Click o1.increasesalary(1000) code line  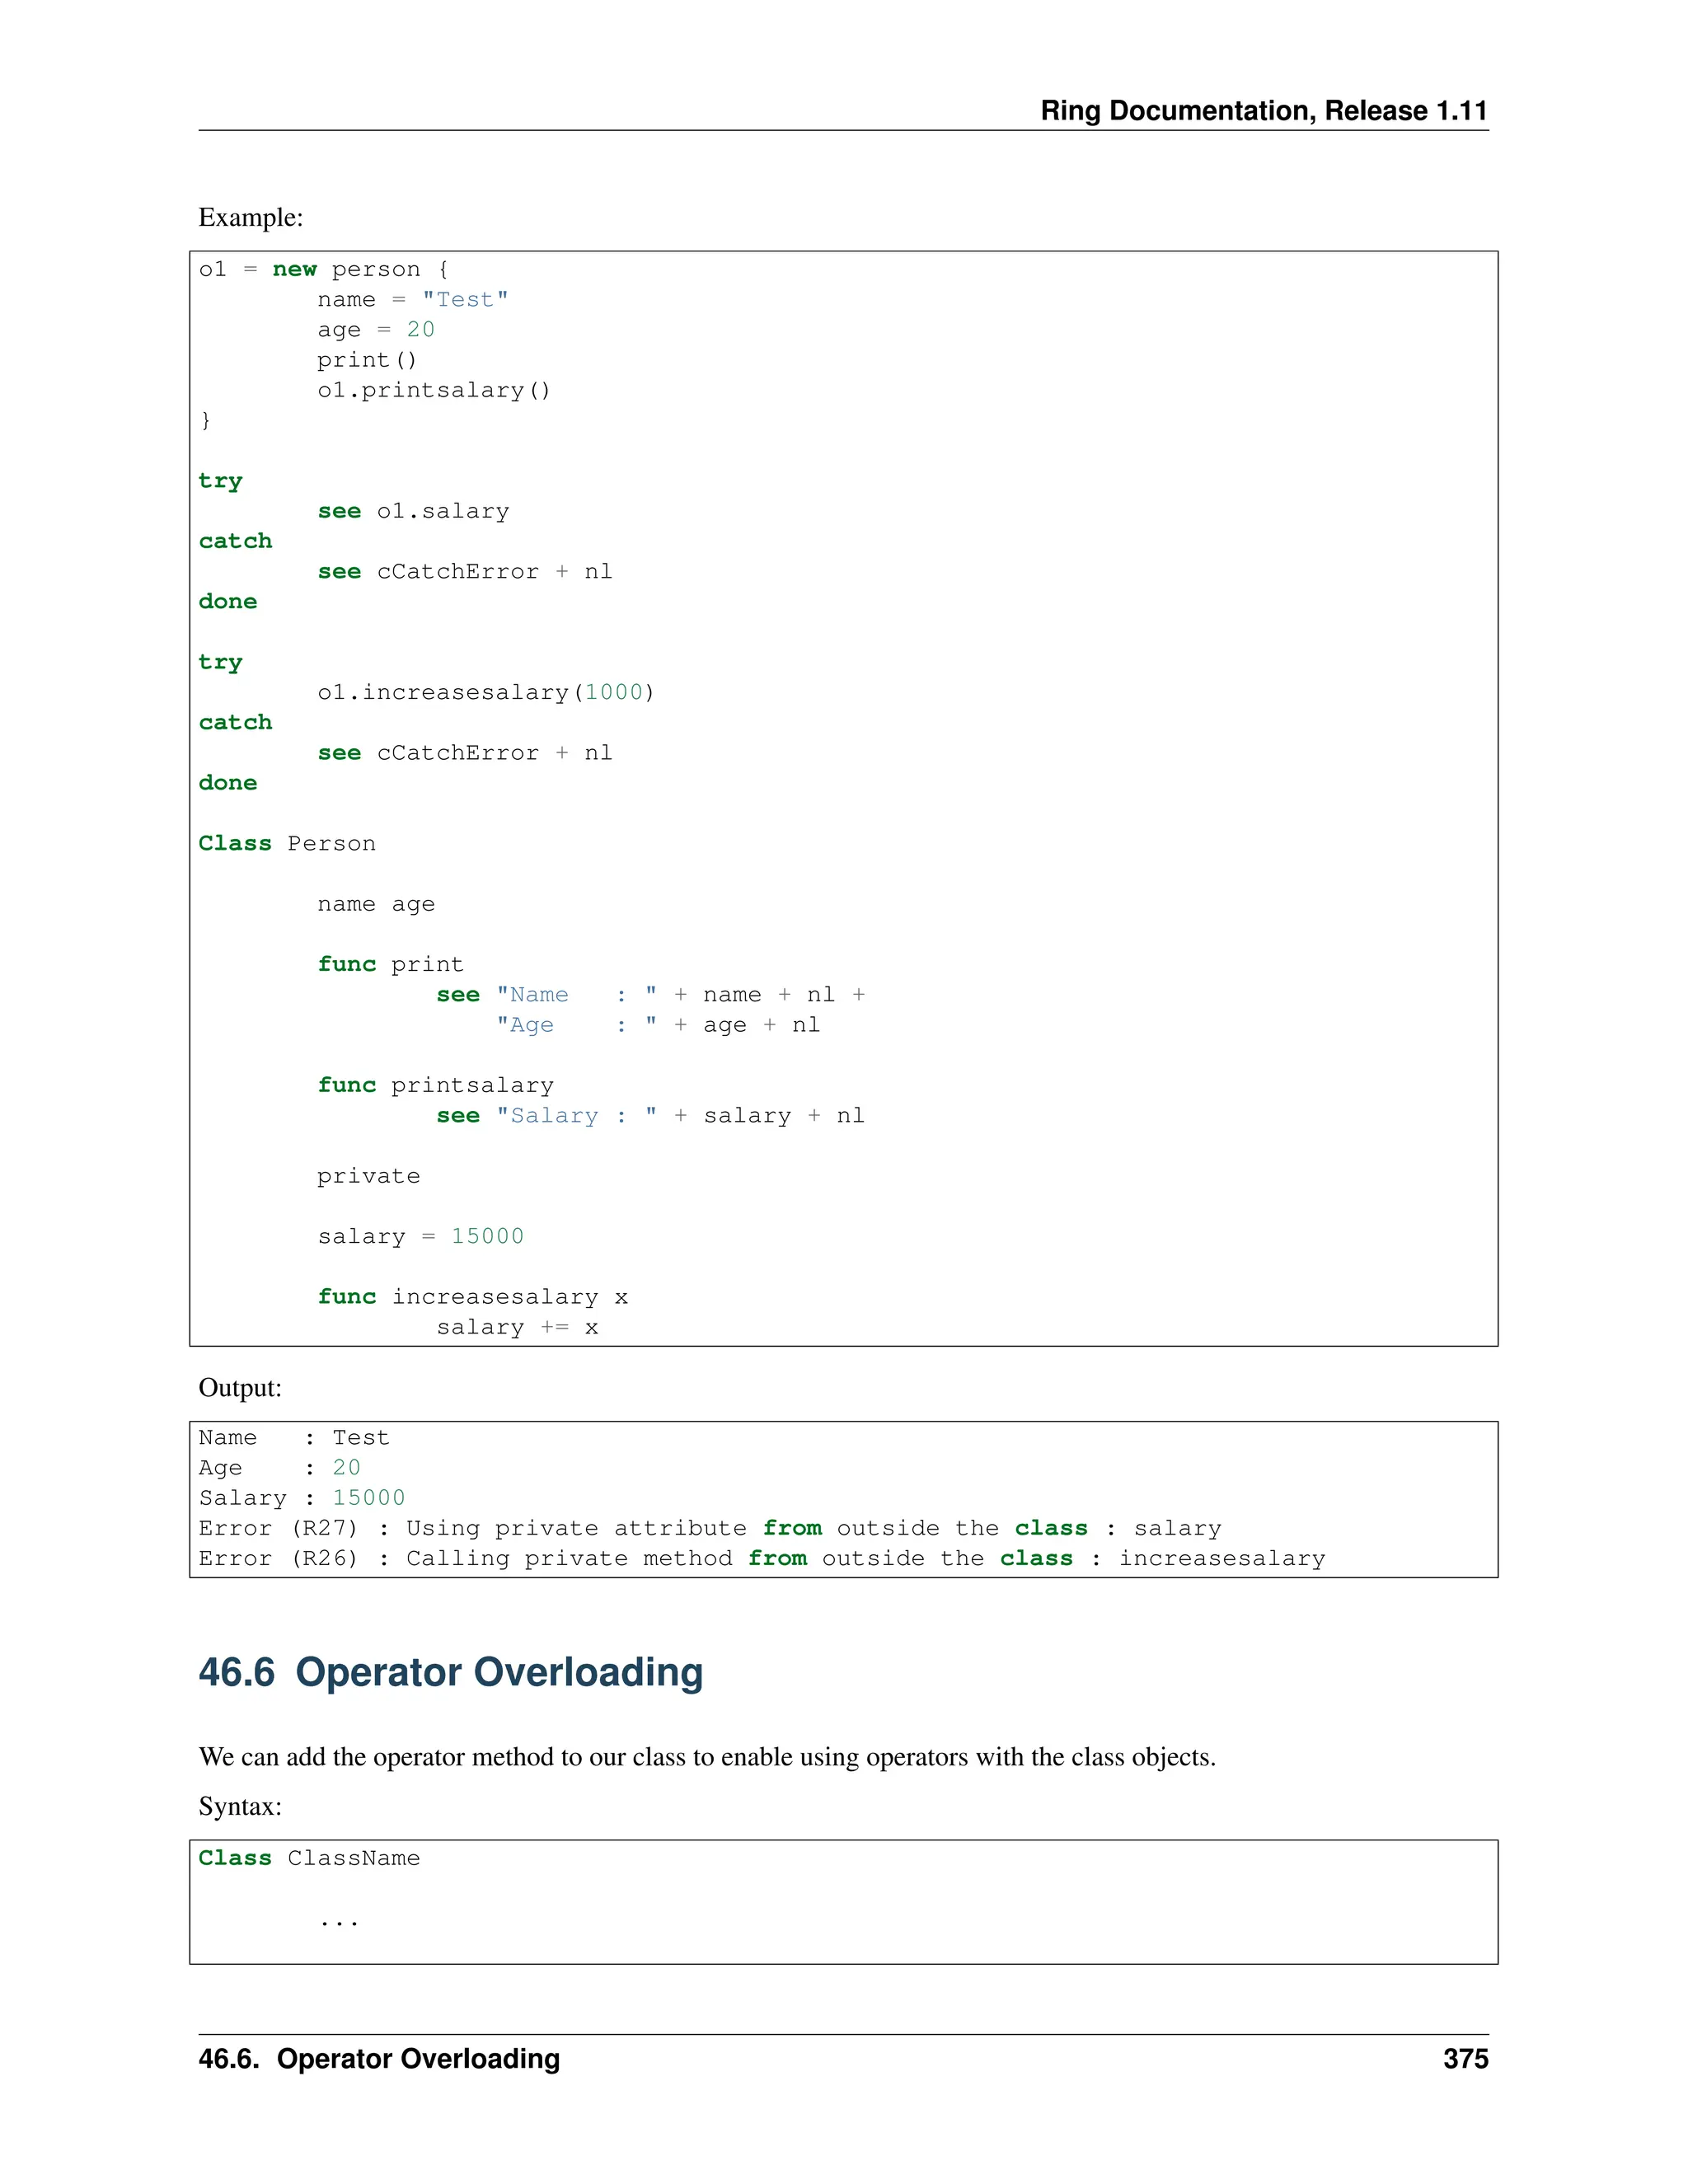[485, 692]
